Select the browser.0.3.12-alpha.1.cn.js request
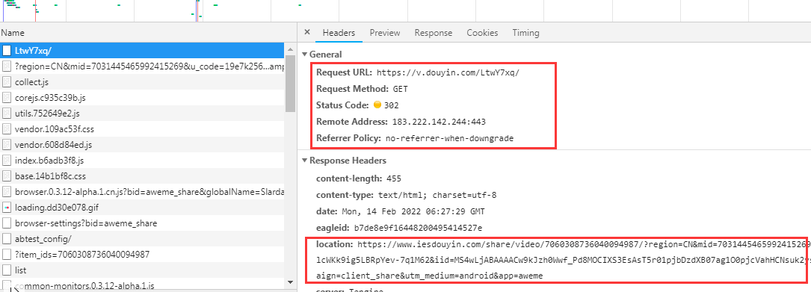811x292 pixels. tap(142, 192)
